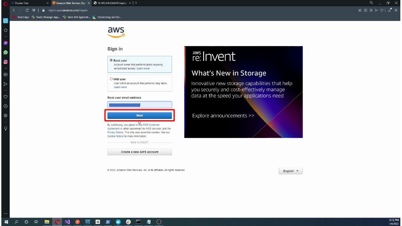This screenshot has height=226, width=402.
Task: Click Explore announcements in re:Invent banner
Action: [x=223, y=116]
